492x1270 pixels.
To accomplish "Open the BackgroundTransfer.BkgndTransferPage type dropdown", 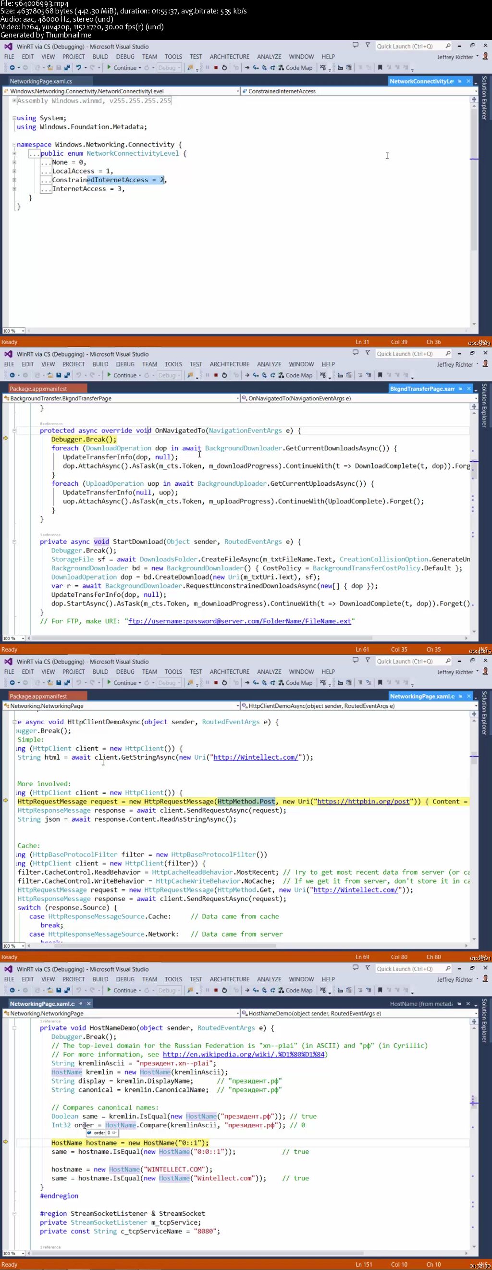I will (x=121, y=398).
